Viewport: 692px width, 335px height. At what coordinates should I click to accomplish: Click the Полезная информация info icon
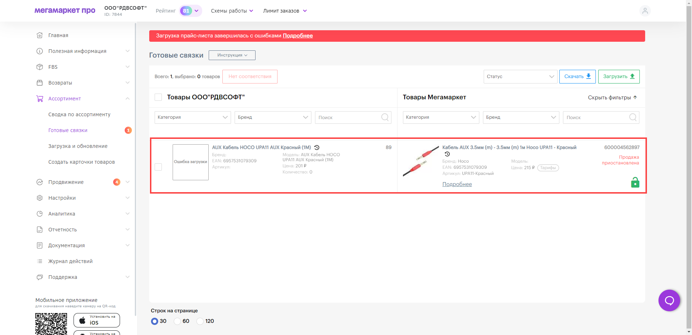40,51
